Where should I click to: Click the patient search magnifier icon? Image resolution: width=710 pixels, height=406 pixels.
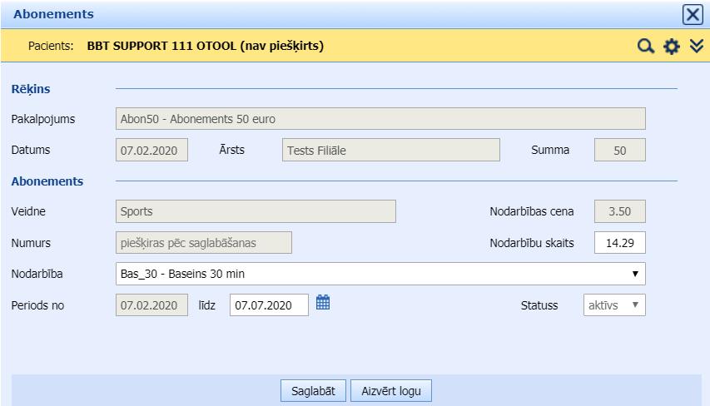(x=645, y=47)
